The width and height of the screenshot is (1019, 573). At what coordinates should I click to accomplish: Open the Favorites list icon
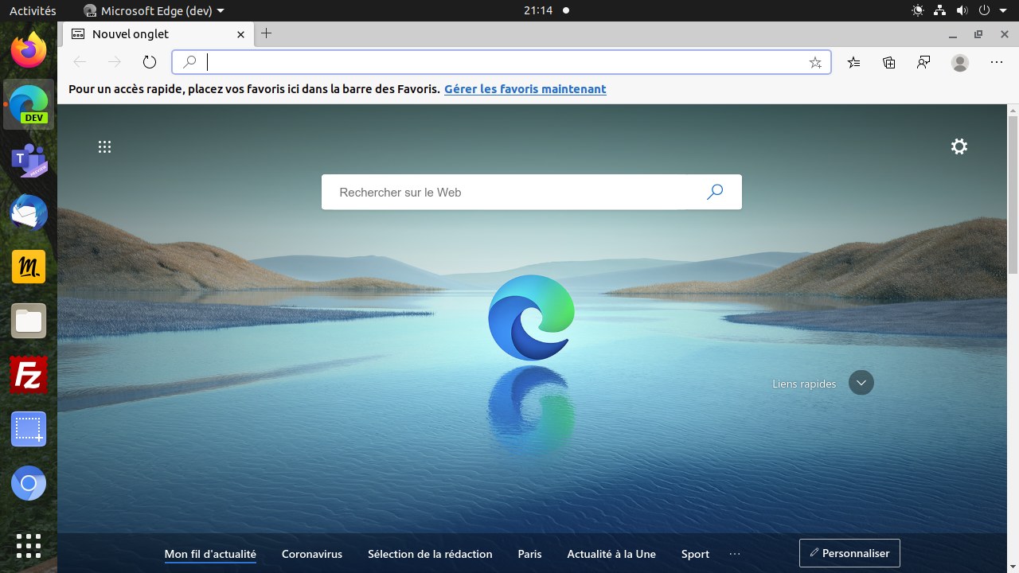pos(854,62)
